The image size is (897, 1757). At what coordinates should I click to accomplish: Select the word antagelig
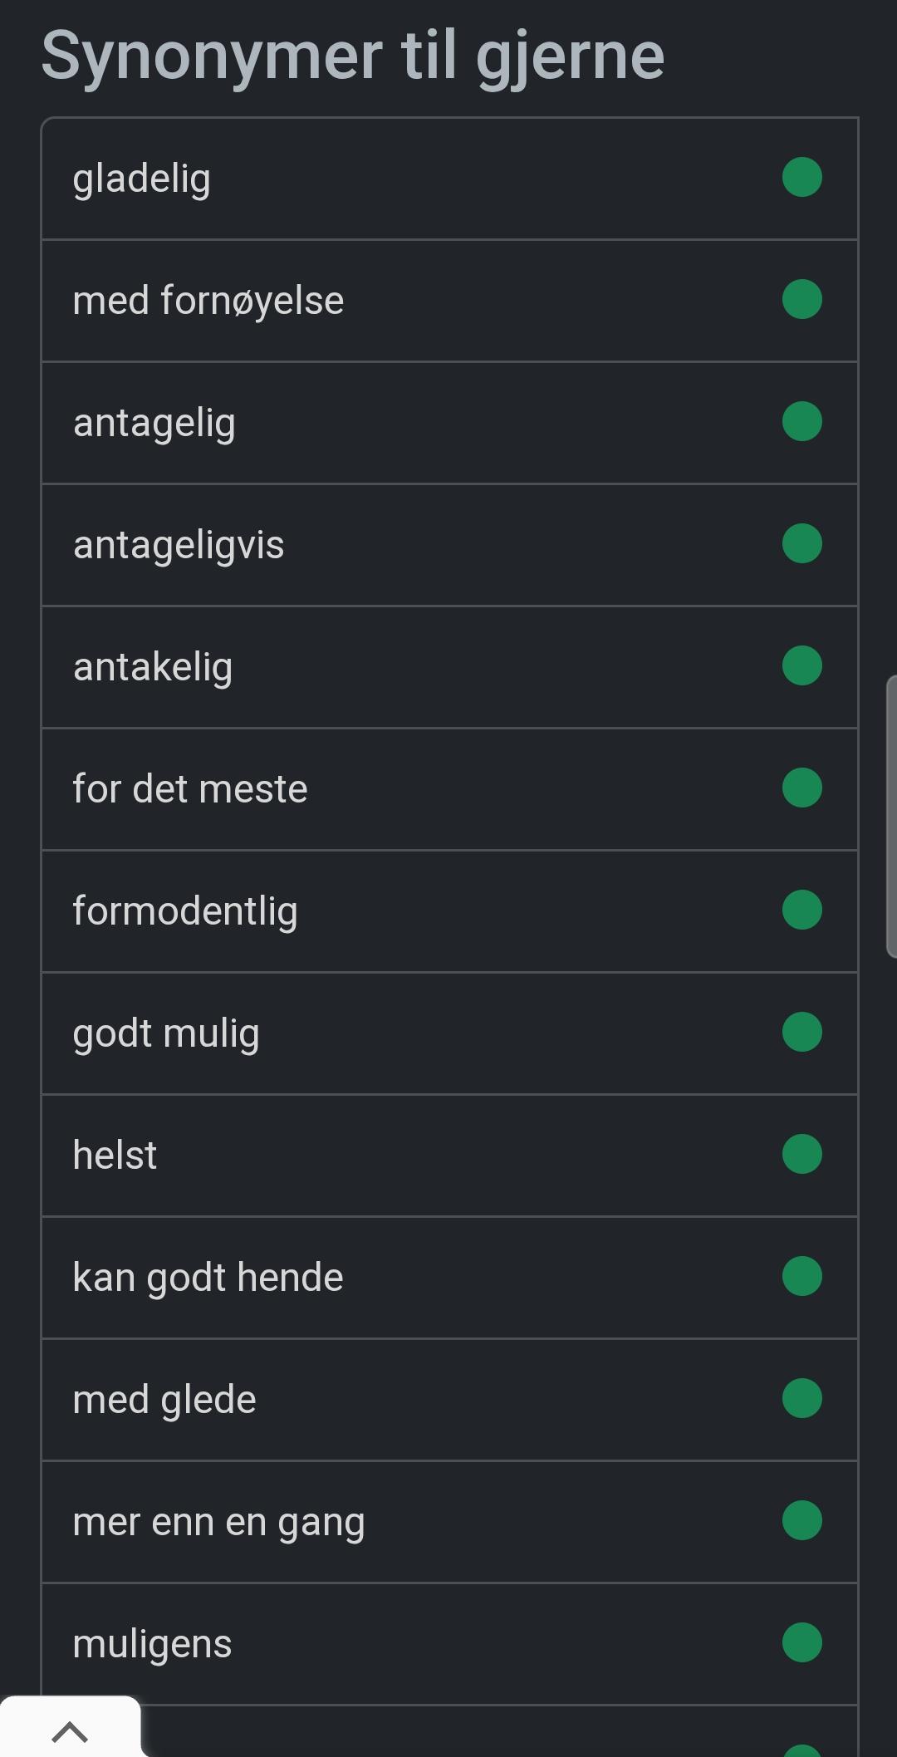[154, 424]
